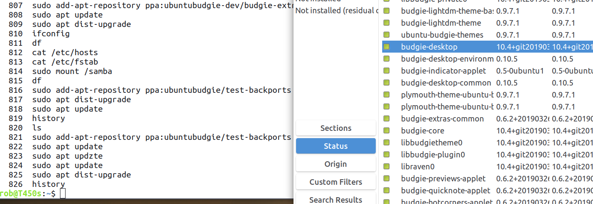Image resolution: width=593 pixels, height=204 pixels.
Task: Select the libbudgietheme0 package row
Action: pyautogui.click(x=488, y=142)
